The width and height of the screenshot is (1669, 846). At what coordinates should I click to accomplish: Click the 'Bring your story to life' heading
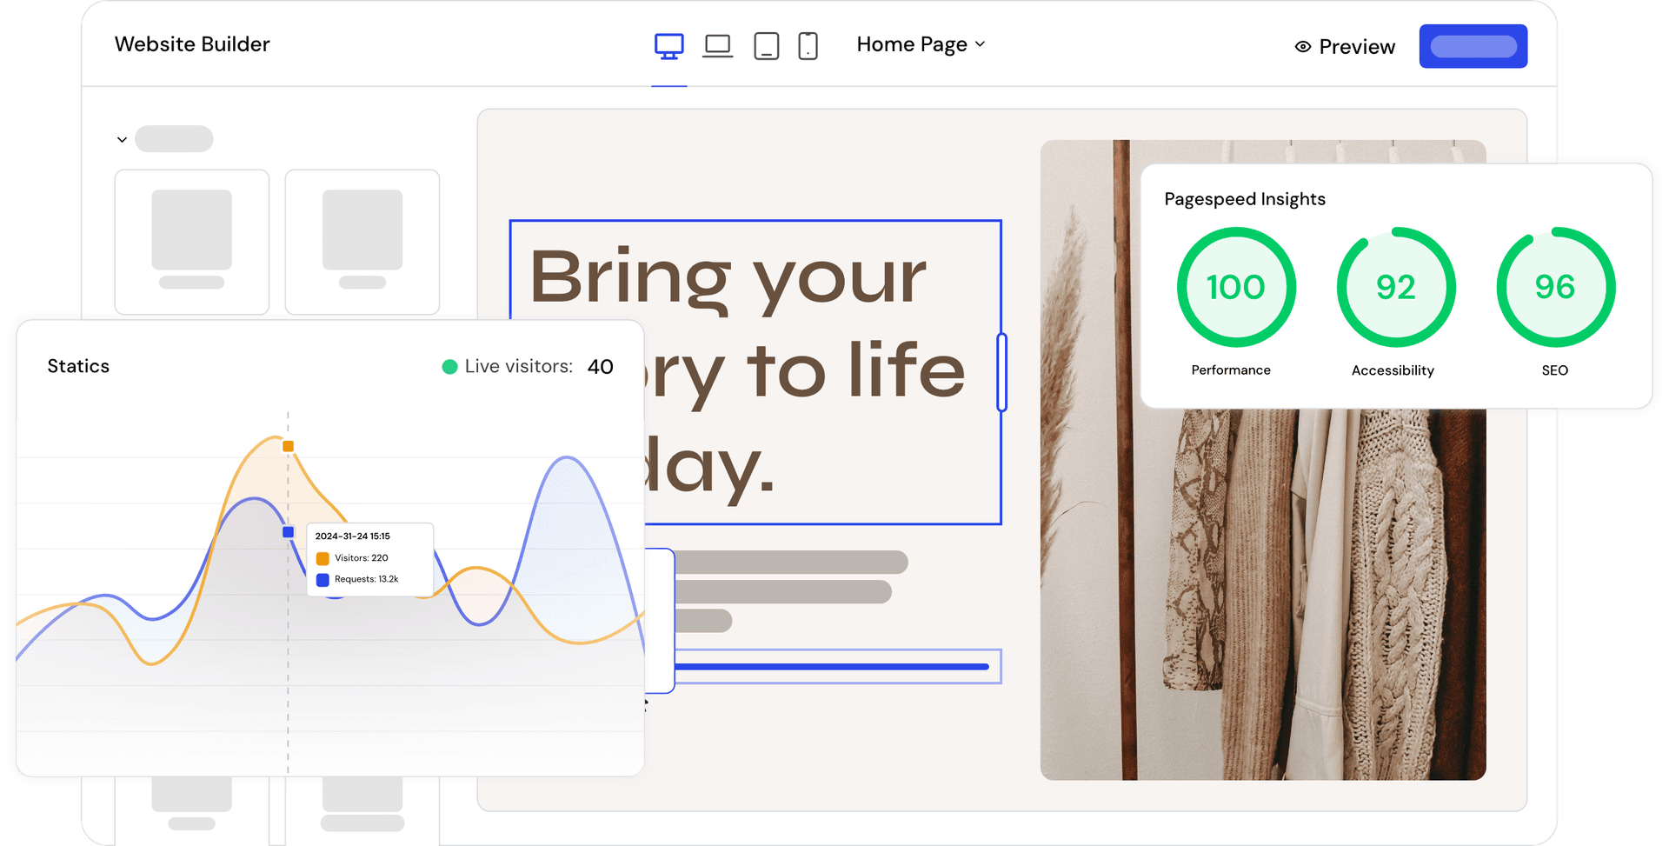[755, 372]
